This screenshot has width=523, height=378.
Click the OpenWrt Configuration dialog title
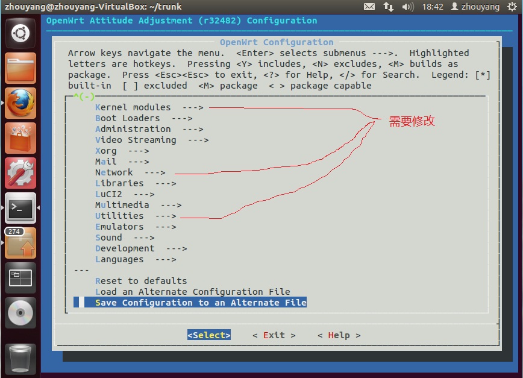click(x=277, y=42)
